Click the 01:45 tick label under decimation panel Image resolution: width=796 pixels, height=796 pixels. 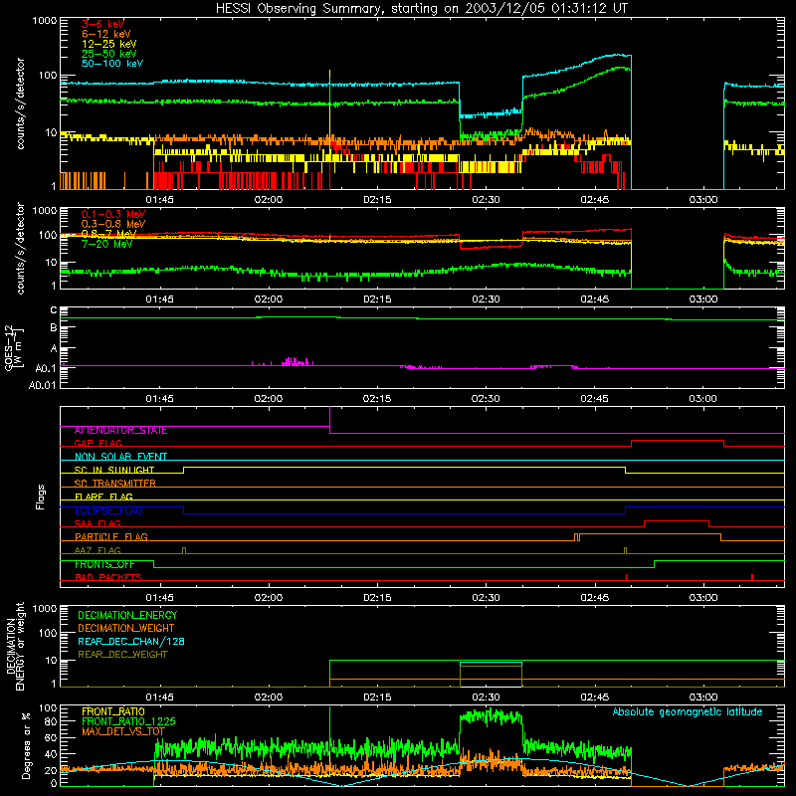(x=159, y=697)
